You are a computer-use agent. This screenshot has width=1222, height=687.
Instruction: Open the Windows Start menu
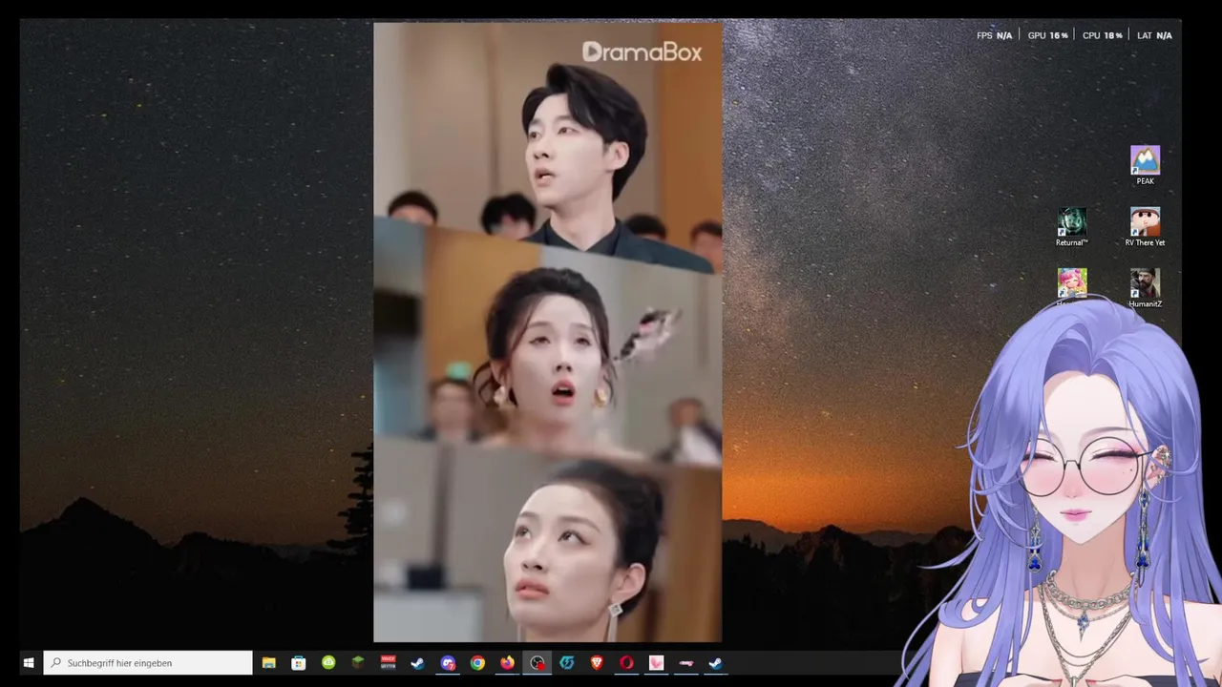click(29, 663)
